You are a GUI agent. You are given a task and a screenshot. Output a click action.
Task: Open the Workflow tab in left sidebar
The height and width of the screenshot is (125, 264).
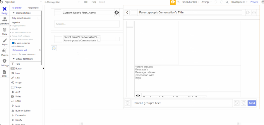pos(4,21)
